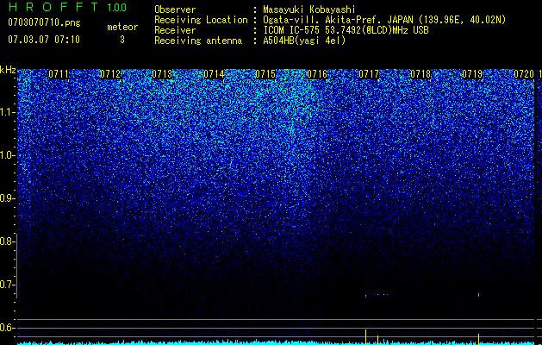Click the meteor echo dot under 0719
542x345 pixels.
coord(479,295)
